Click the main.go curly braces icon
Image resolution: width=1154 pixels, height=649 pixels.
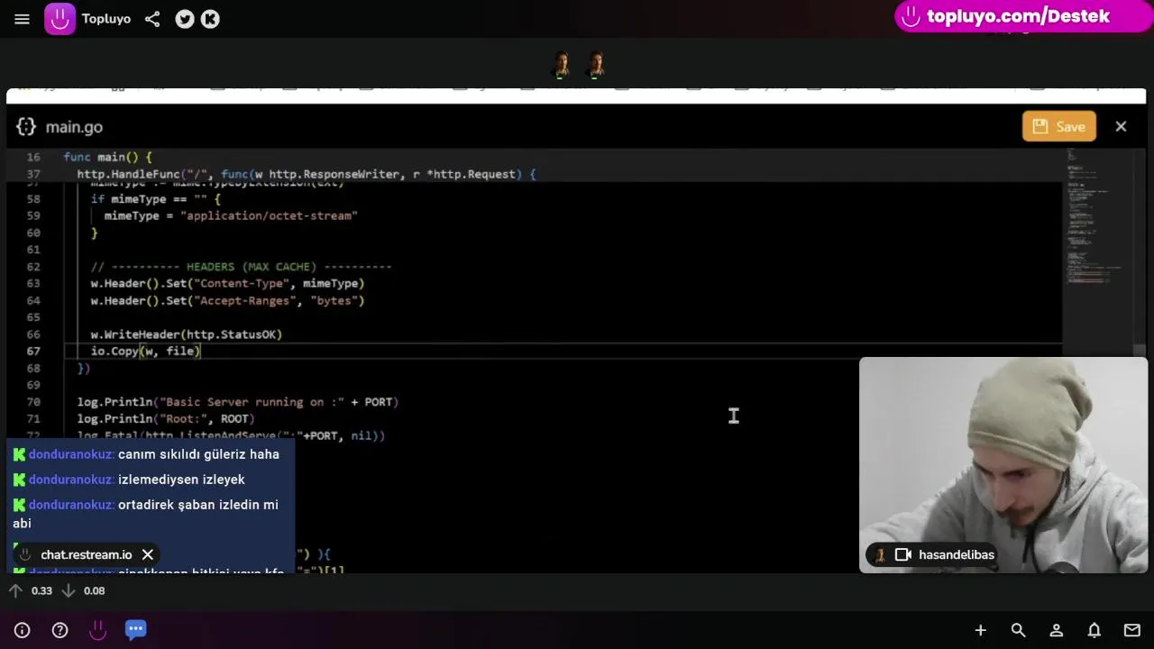click(26, 127)
